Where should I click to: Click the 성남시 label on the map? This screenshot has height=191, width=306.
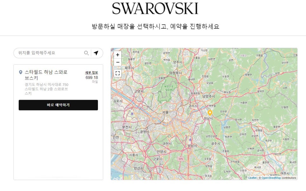[192, 145]
